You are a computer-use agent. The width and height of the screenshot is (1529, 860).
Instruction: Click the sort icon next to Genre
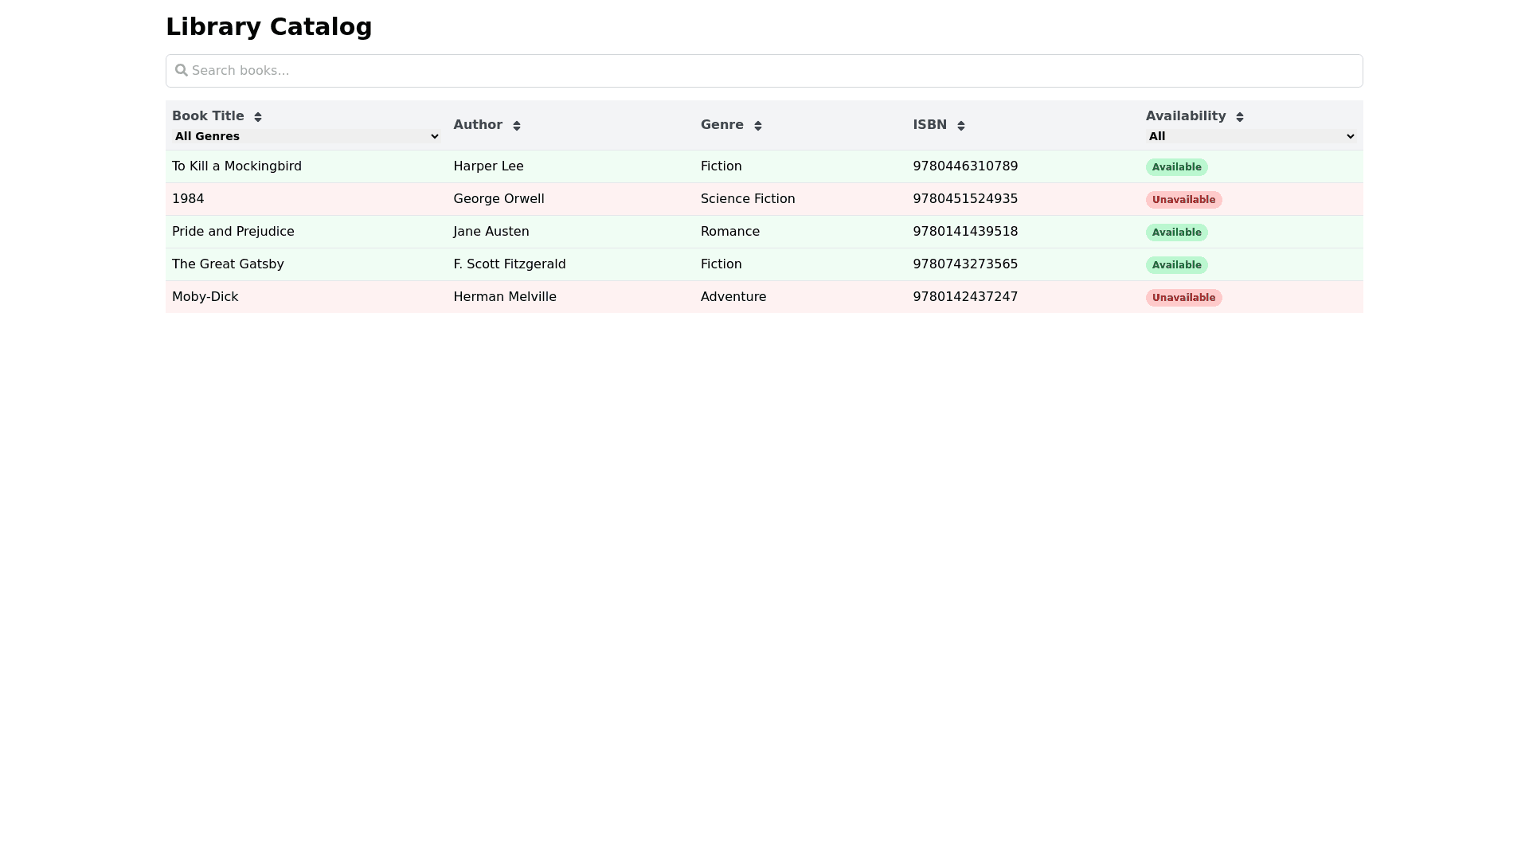click(x=758, y=126)
